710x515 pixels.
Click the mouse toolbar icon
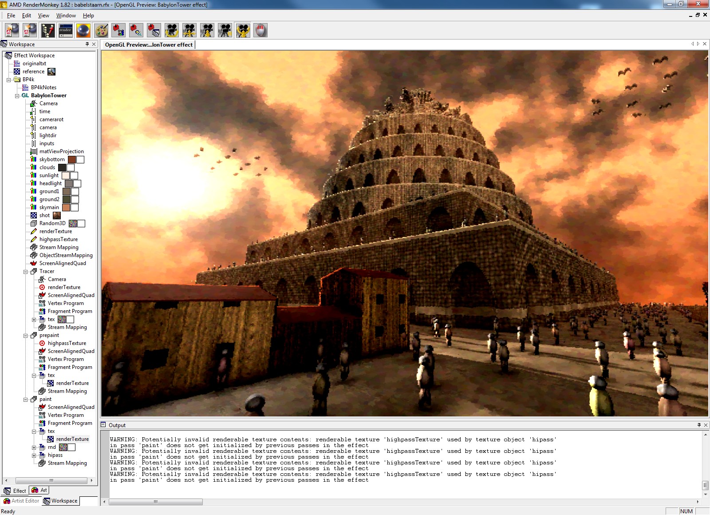(x=260, y=30)
